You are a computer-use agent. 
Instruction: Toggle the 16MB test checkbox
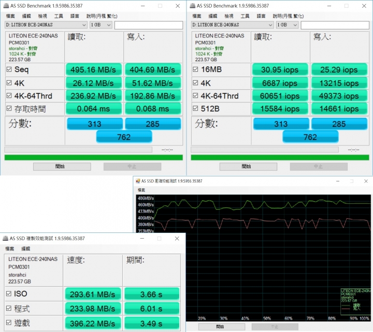195,70
